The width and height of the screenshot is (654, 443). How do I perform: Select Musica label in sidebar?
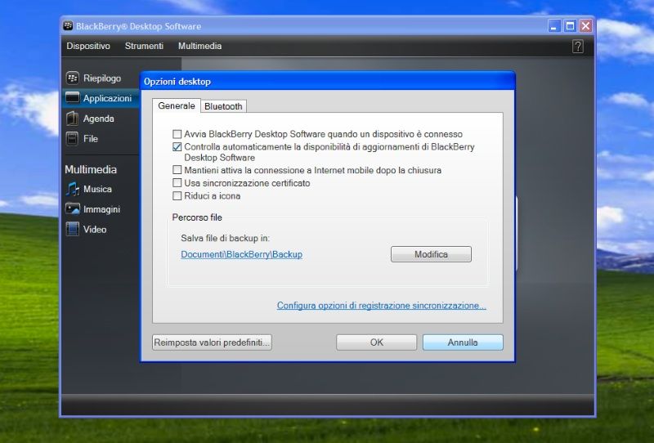tap(97, 189)
